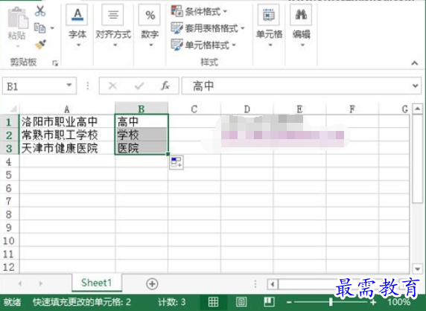The width and height of the screenshot is (426, 311).
Task: Click vertical scrollbar up arrow
Action: coord(417,109)
